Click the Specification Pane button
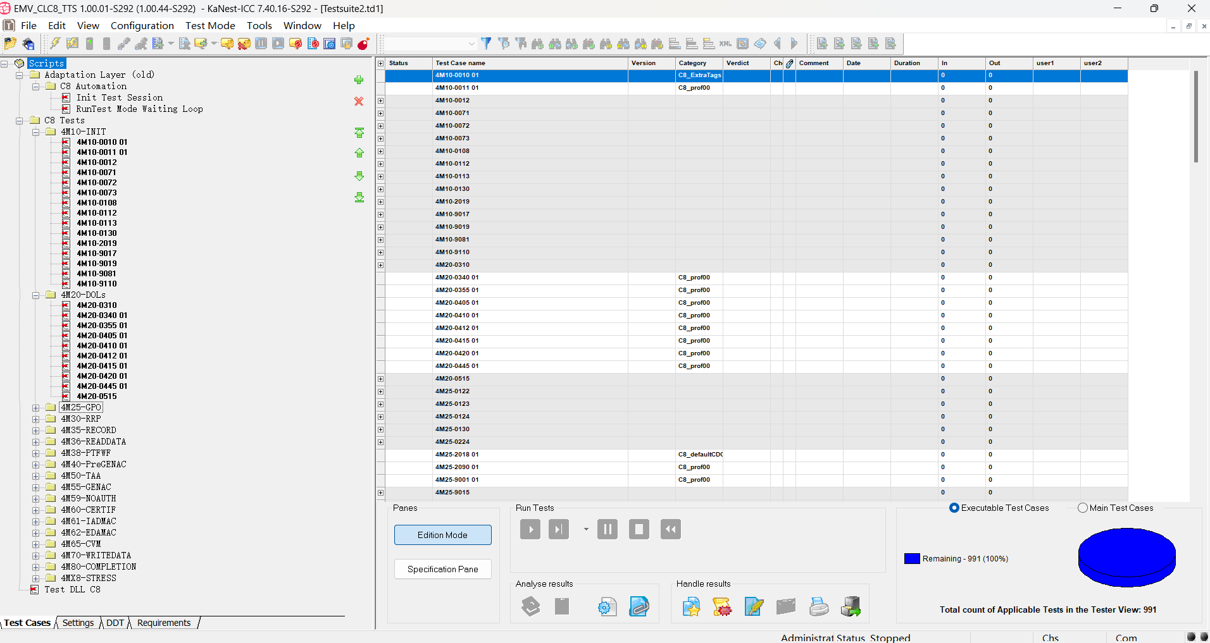 coord(442,569)
